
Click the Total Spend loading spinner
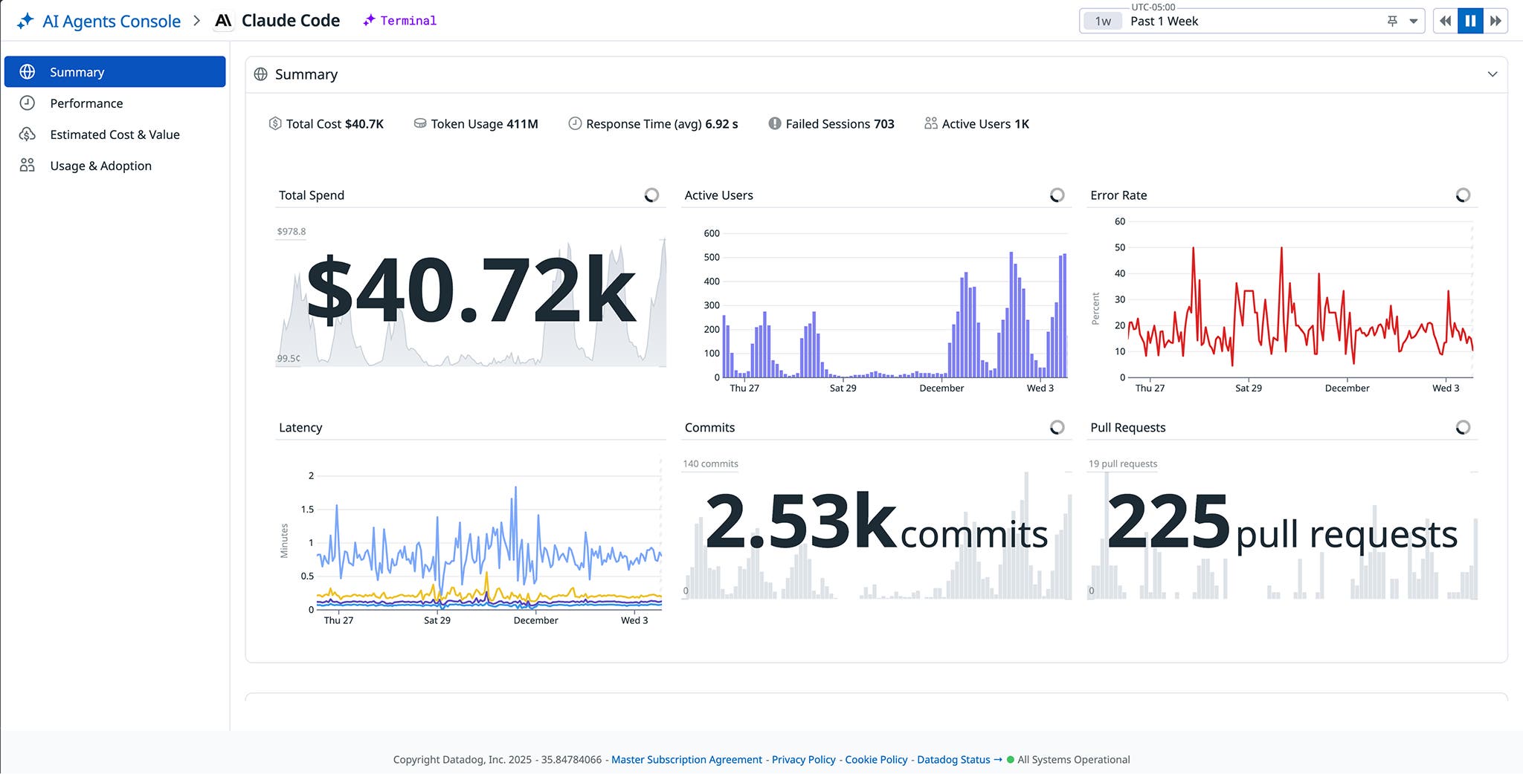click(651, 195)
